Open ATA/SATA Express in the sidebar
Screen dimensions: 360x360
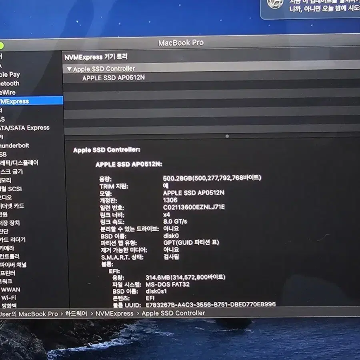pyautogui.click(x=25, y=128)
